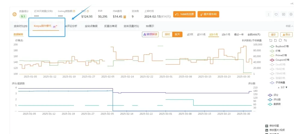This screenshot has height=134, width=294.
Task: Open the settings gear icon
Action: coord(291,14)
